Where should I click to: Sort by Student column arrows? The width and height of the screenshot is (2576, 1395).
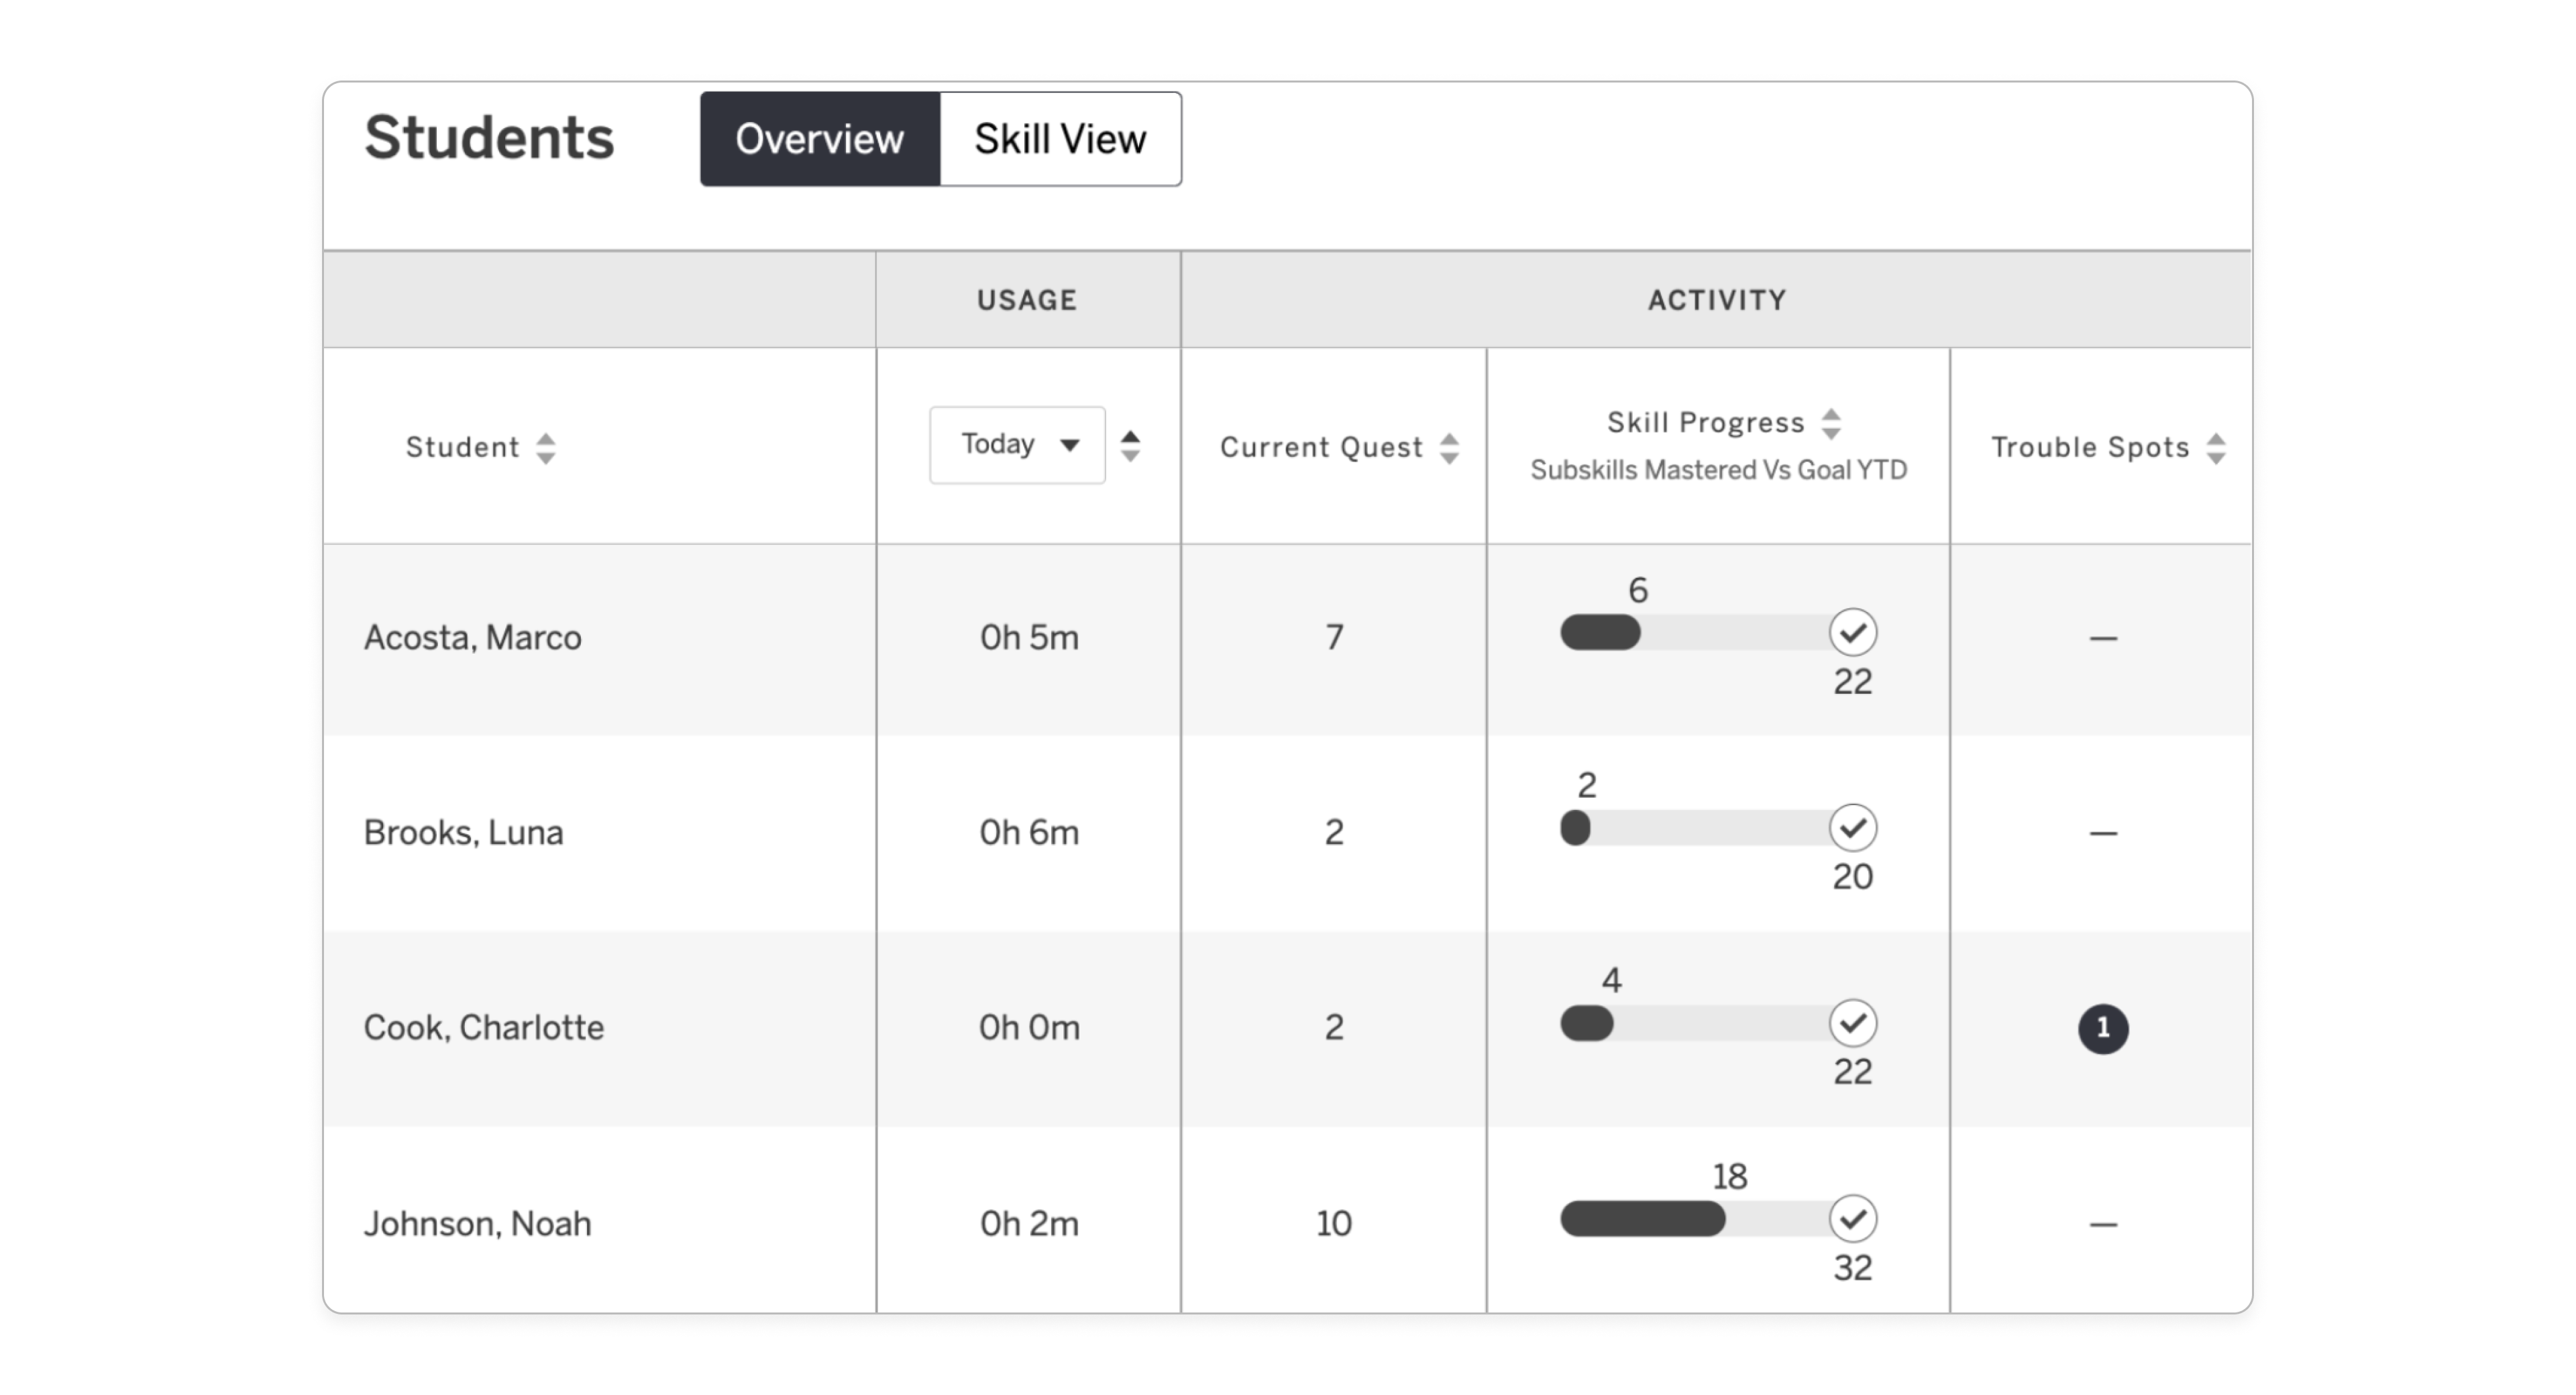click(545, 448)
